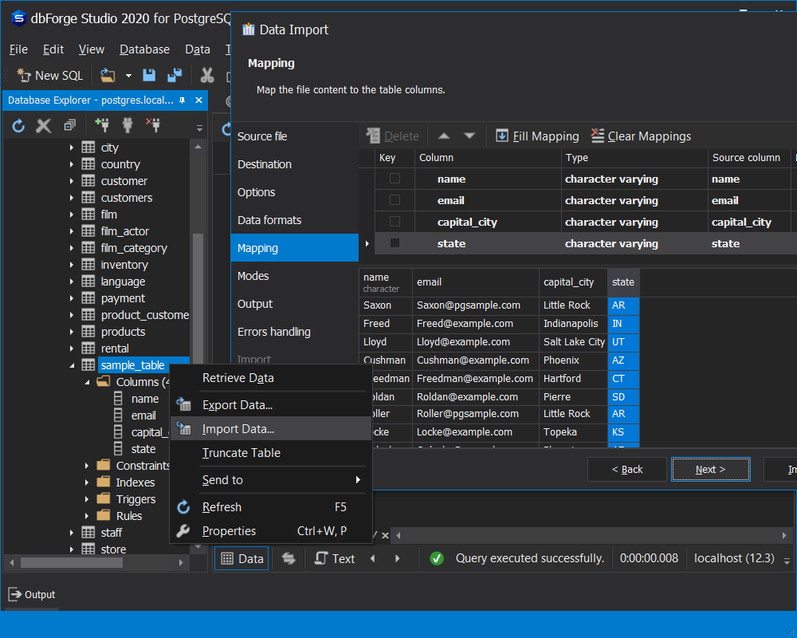Click the Collapse All icon in Database Explorer

pyautogui.click(x=69, y=125)
